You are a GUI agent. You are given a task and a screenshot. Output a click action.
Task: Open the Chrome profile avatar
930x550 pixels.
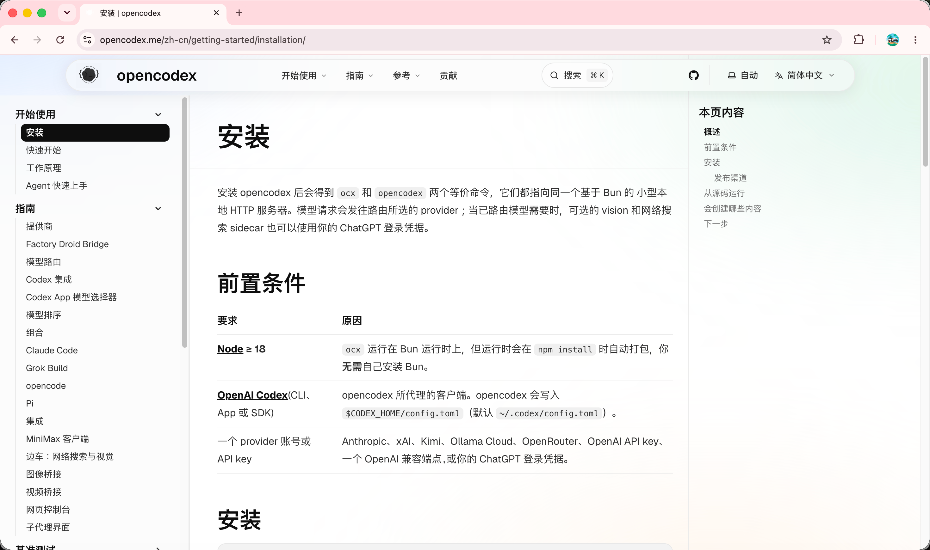[x=893, y=40]
